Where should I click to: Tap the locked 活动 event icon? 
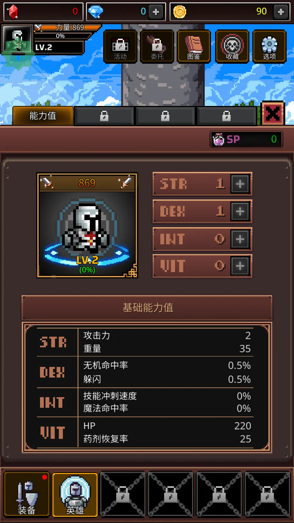tap(120, 47)
